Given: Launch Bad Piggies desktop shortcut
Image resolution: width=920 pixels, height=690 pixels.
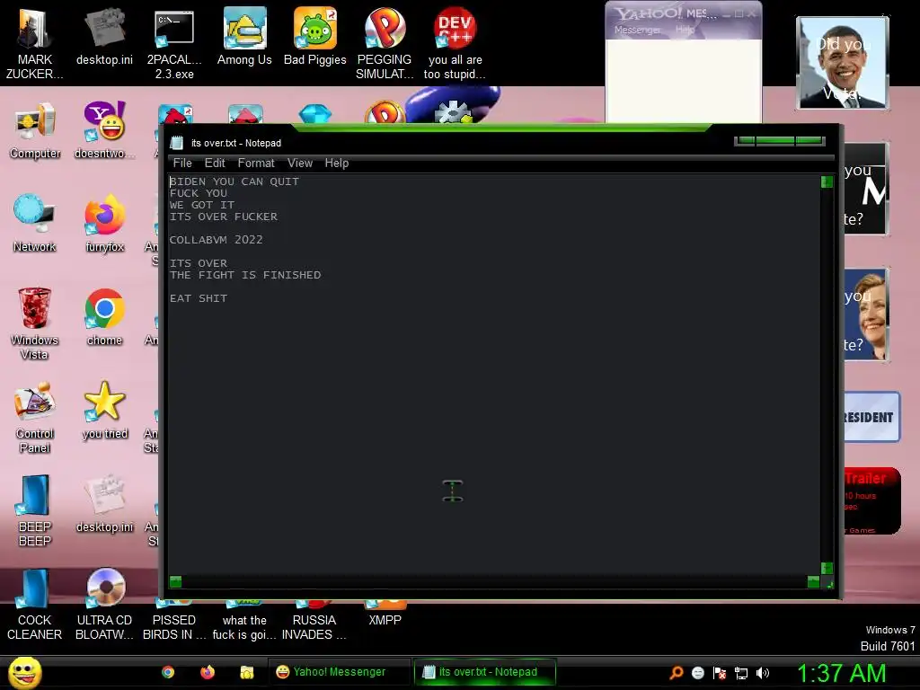Looking at the screenshot, I should [x=315, y=36].
